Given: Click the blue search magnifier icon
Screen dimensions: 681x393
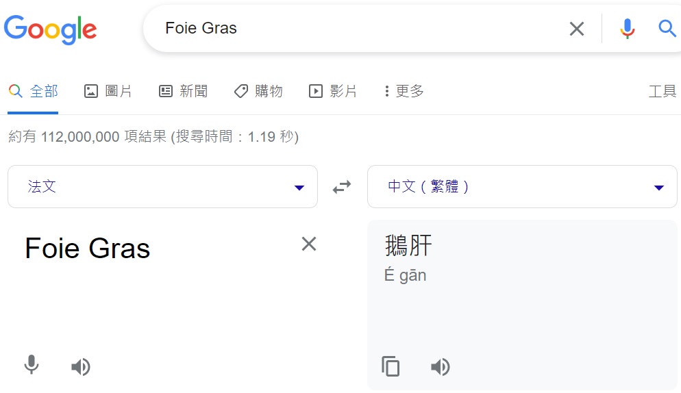Looking at the screenshot, I should (667, 29).
